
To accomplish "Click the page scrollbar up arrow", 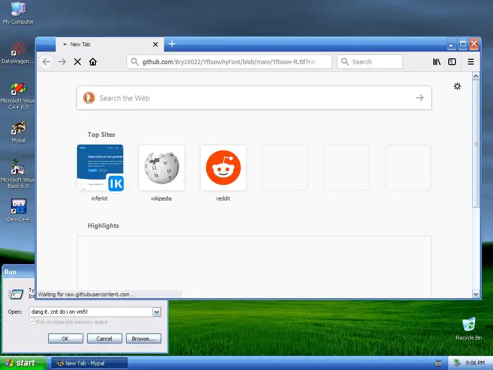I will coord(476,76).
